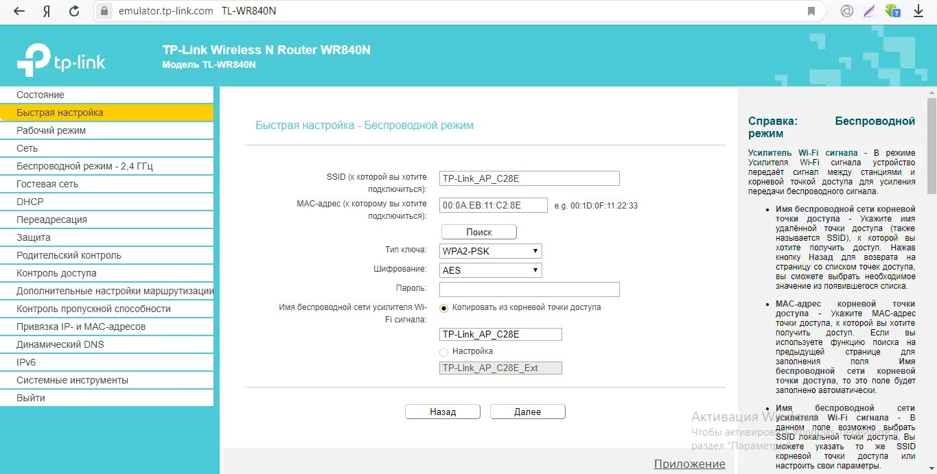Screen dimensions: 937x474
Task: Select 'Копировать из корневой точки доступа' radio
Action: coord(444,308)
